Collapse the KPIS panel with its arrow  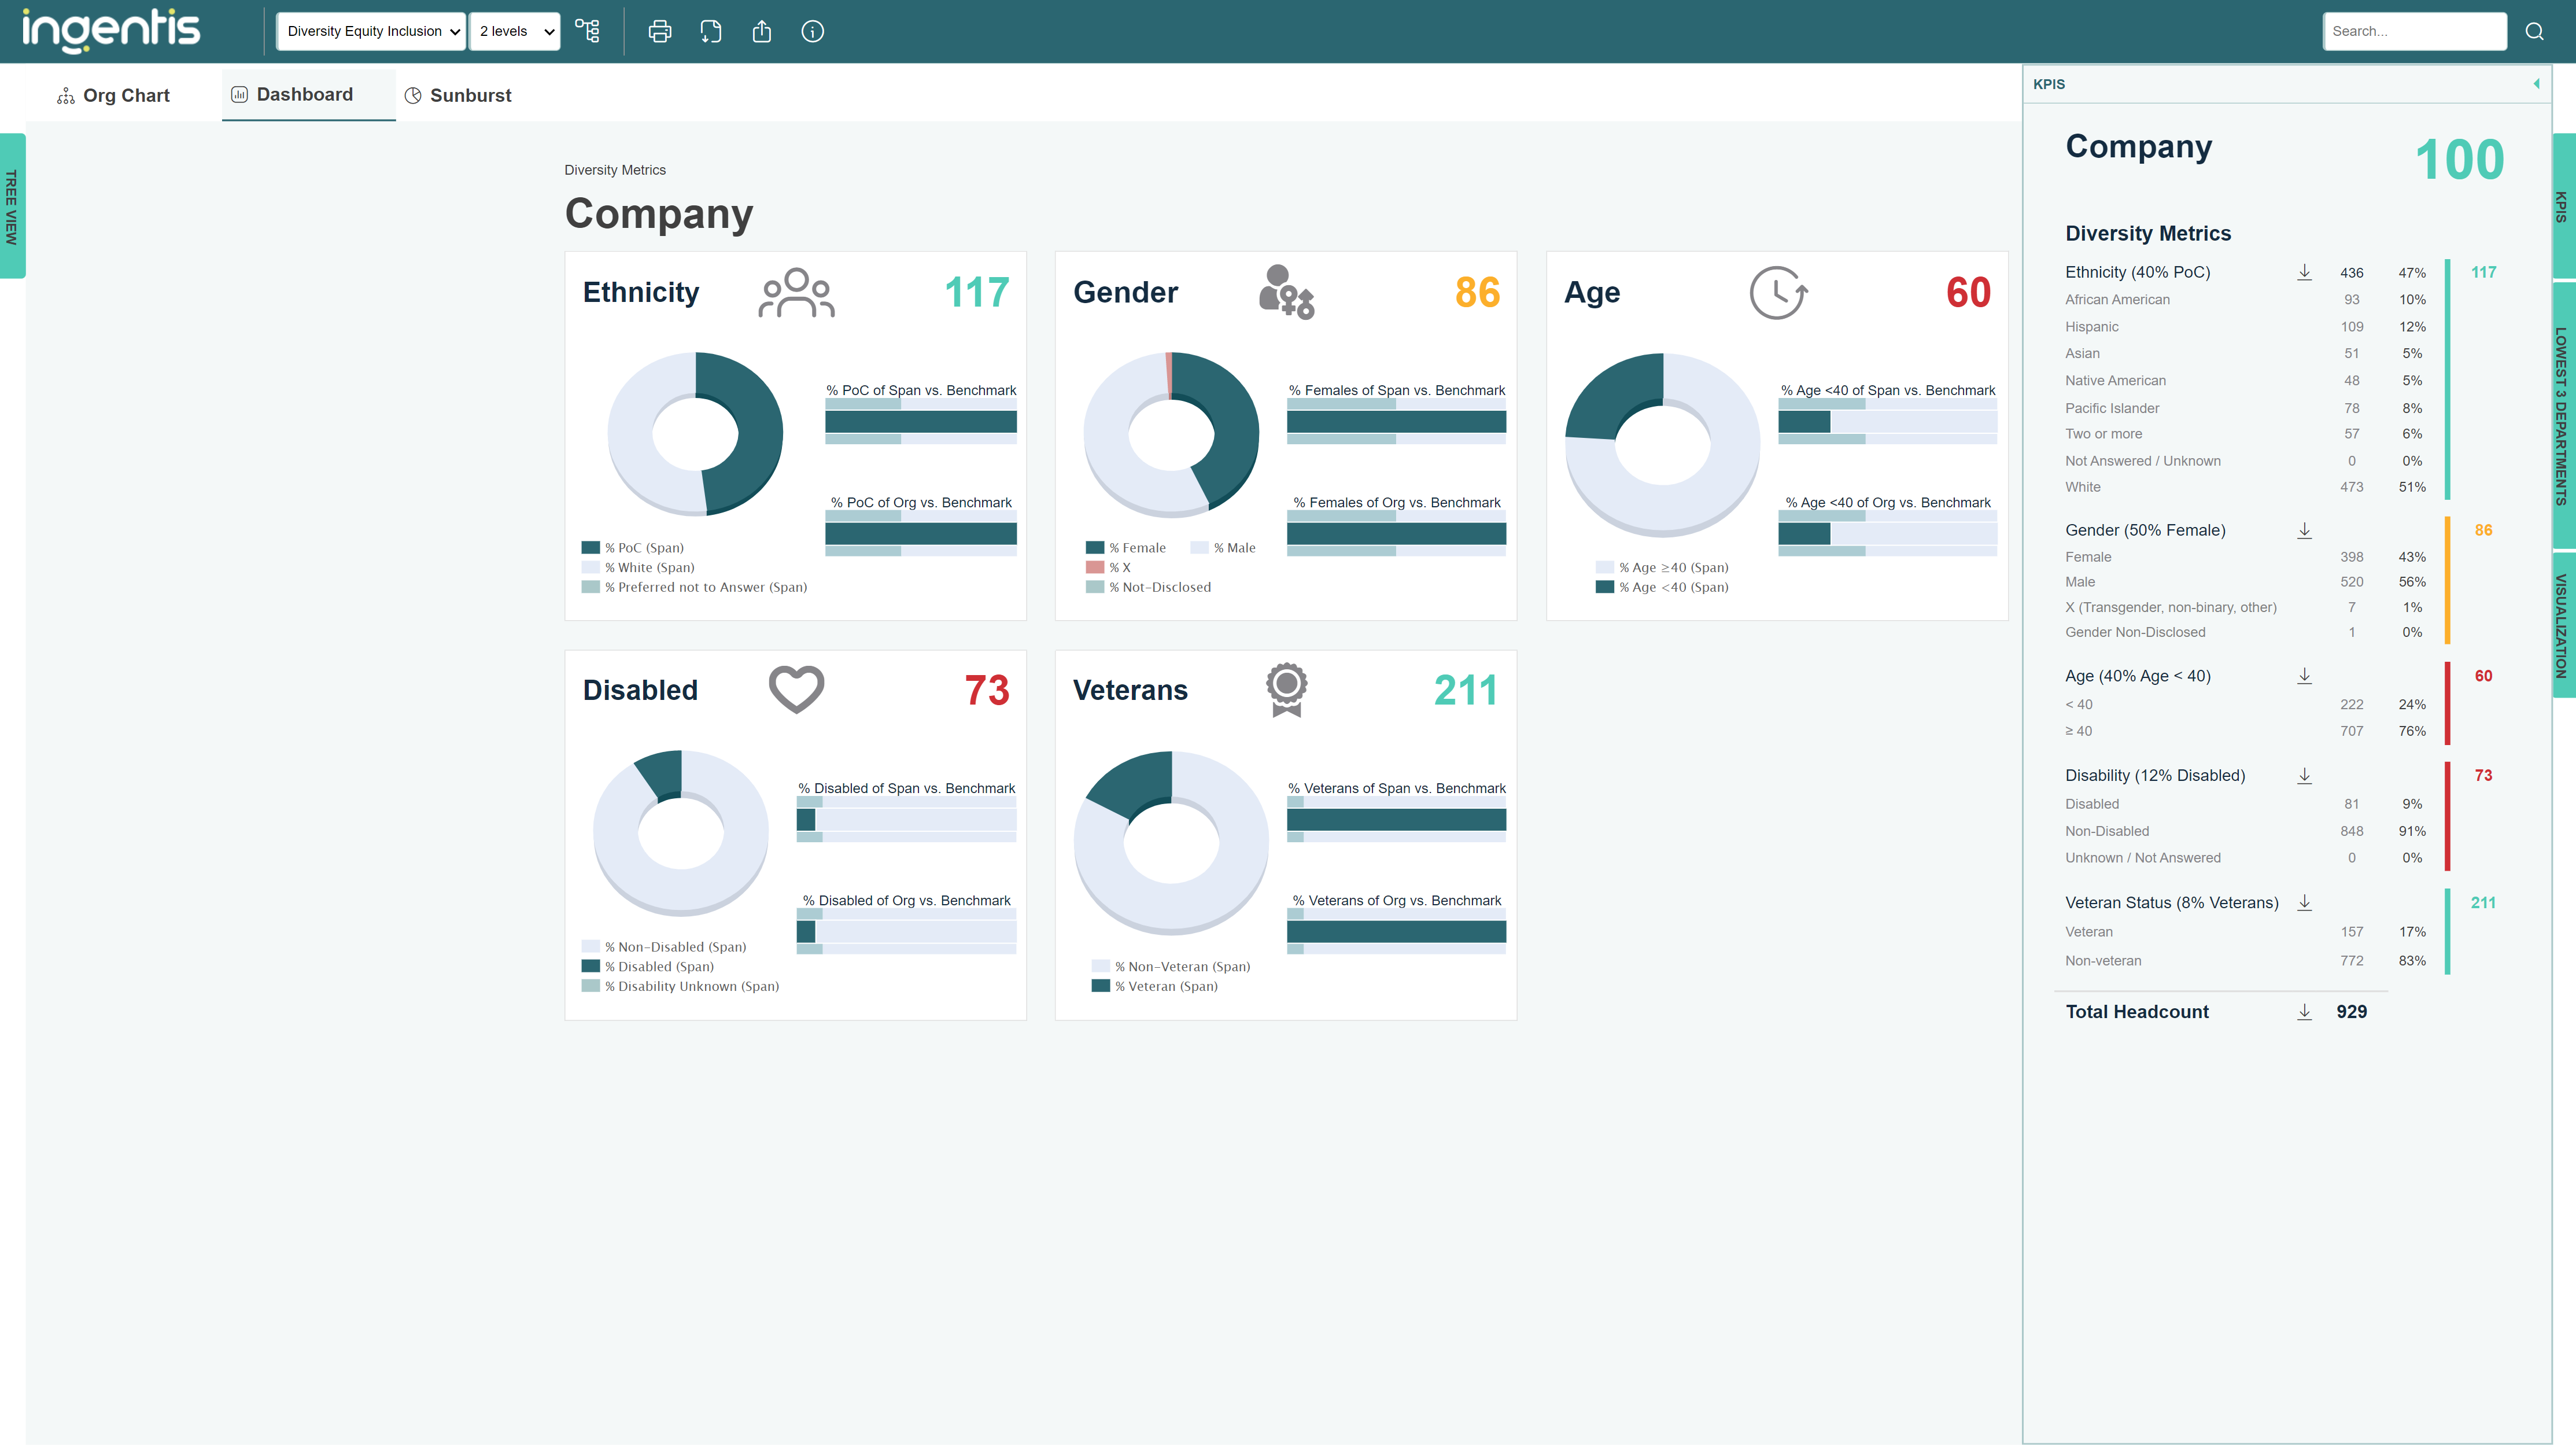2537,84
